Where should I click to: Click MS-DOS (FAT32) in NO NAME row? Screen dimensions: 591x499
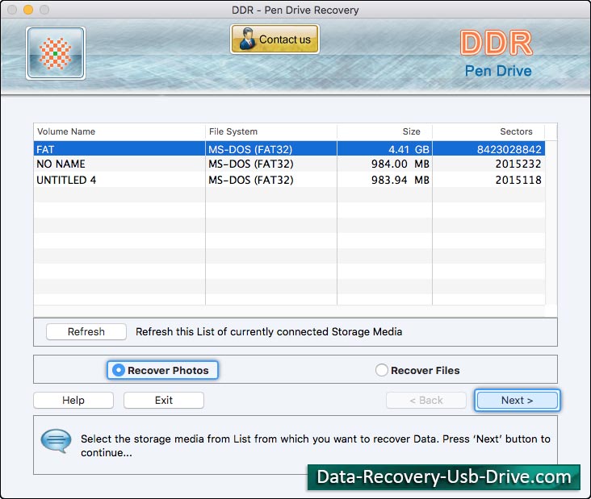coord(250,164)
